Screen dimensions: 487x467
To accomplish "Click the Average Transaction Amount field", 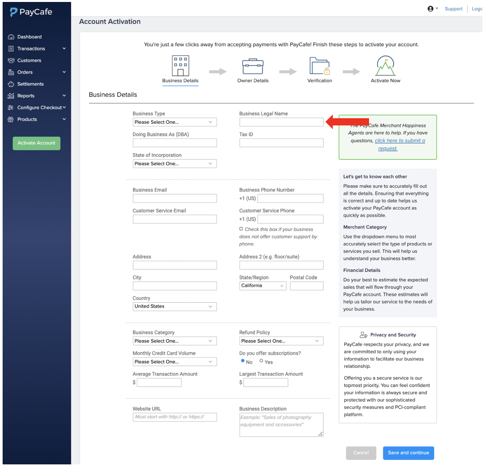I will pyautogui.click(x=159, y=383).
